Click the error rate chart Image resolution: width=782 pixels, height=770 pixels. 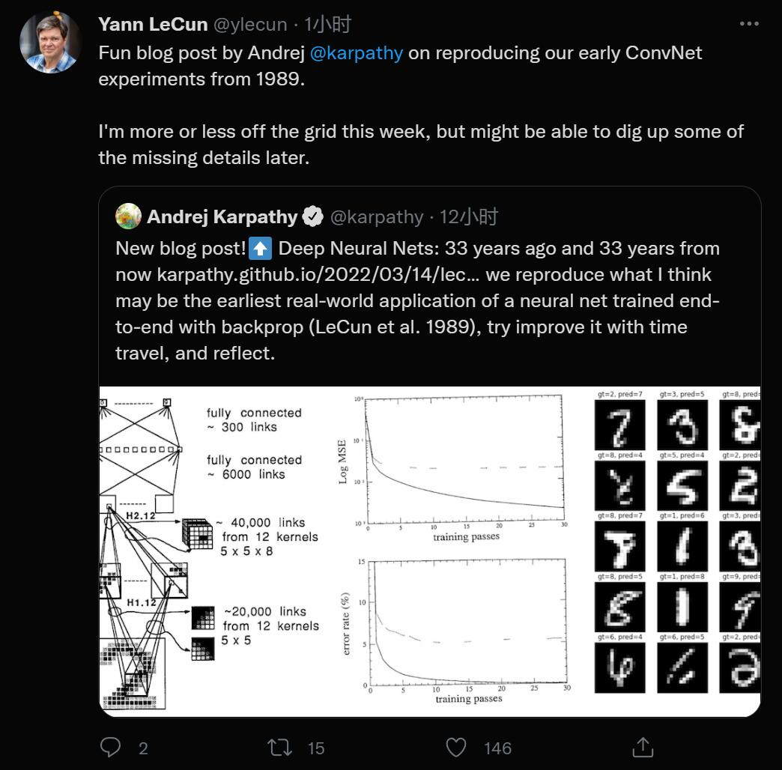pos(457,629)
